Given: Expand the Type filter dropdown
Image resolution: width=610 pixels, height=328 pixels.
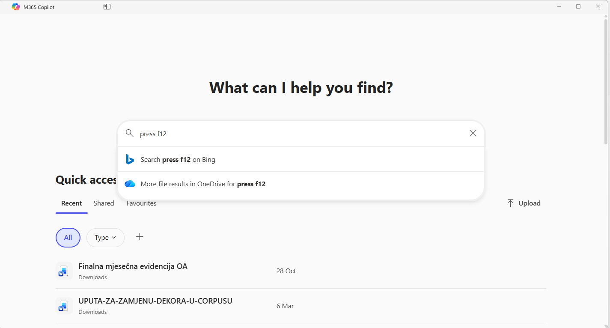Looking at the screenshot, I should [105, 238].
